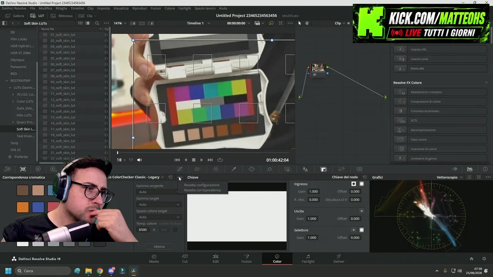493x277 pixels.
Task: Open project settings gear
Action: (x=484, y=259)
